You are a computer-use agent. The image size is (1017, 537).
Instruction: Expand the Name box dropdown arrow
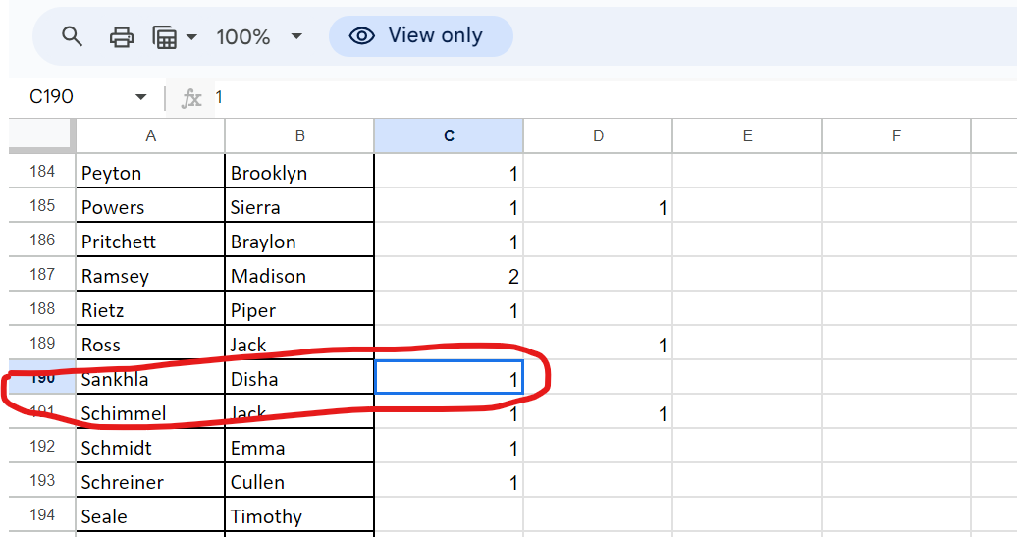(141, 97)
